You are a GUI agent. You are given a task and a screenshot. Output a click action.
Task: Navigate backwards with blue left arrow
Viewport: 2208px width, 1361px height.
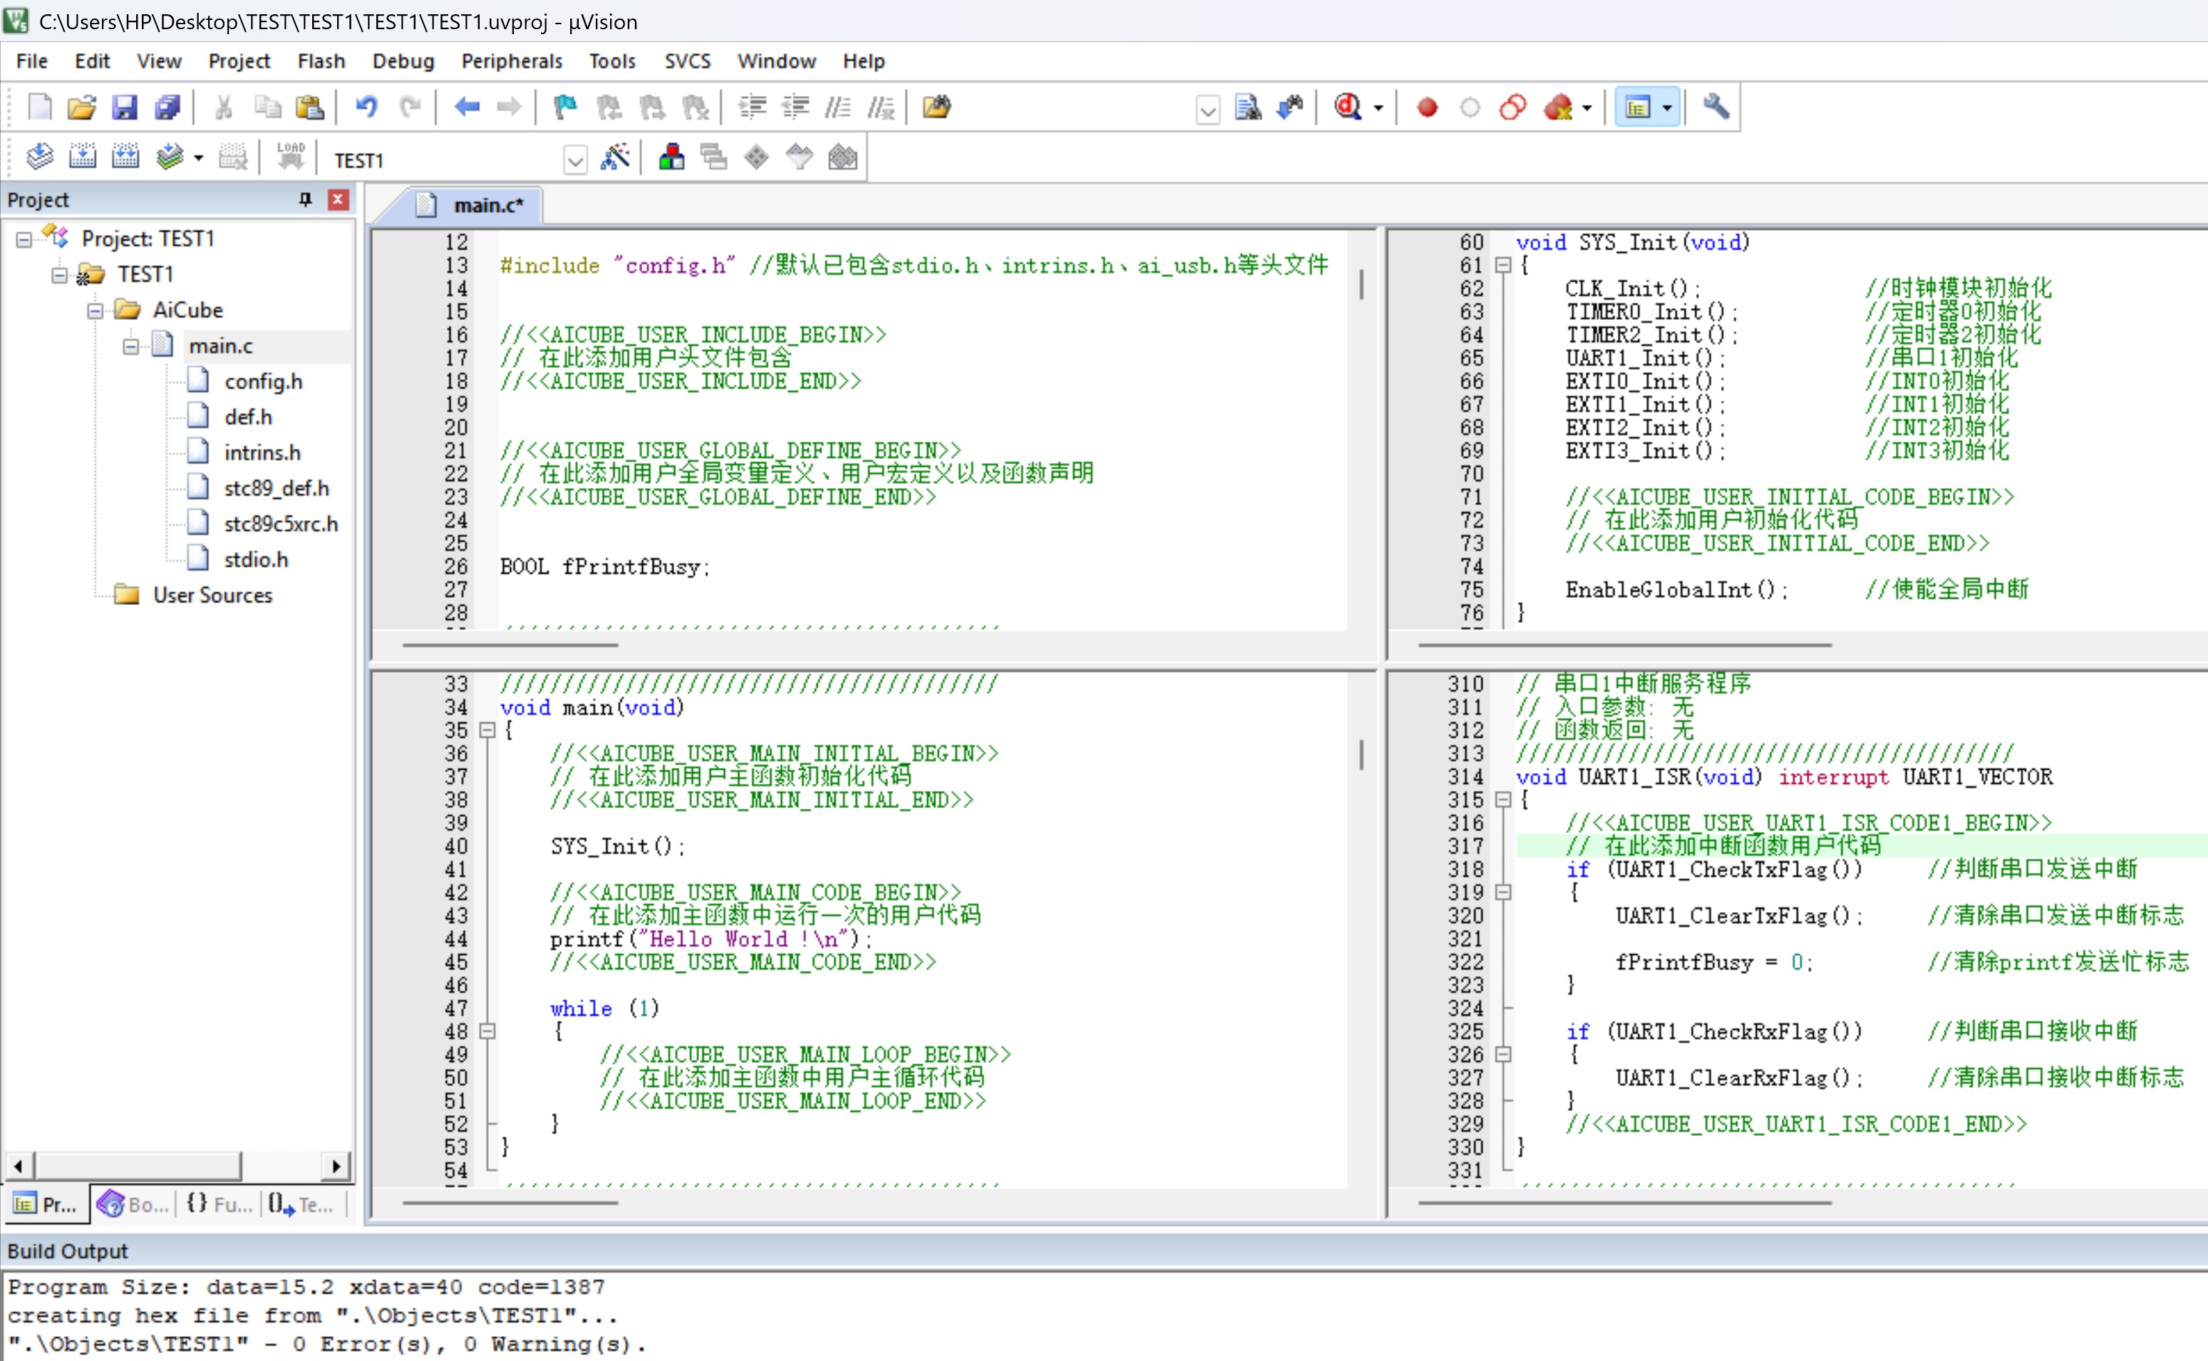(466, 108)
